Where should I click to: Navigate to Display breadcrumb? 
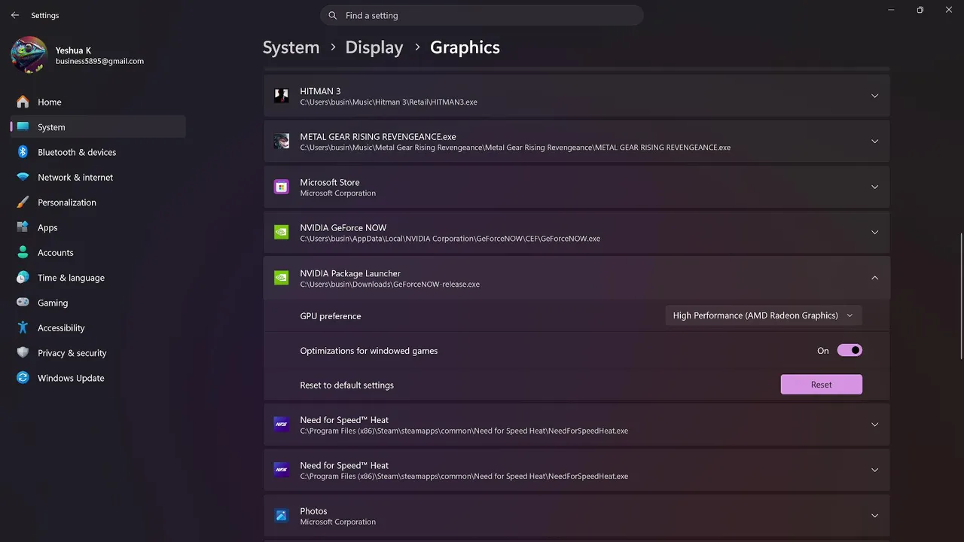click(x=374, y=47)
